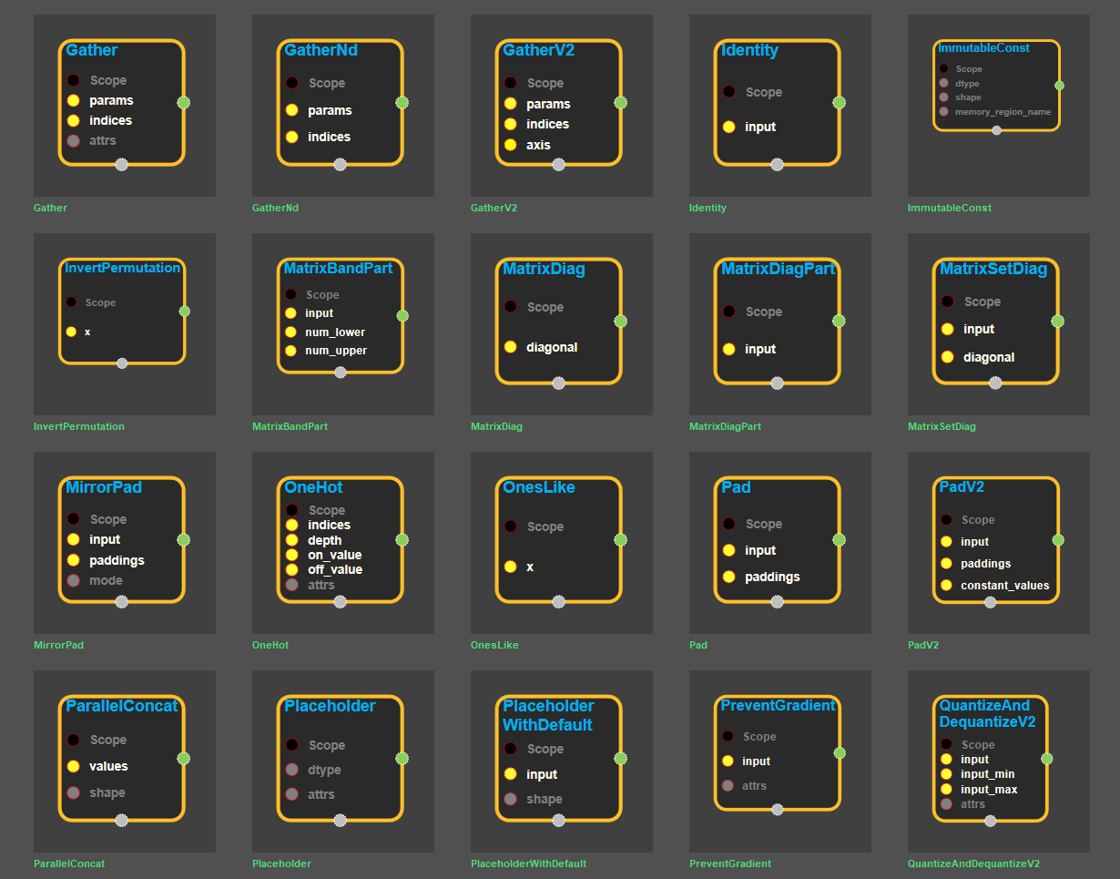
Task: Click the PlaceholderWithDefault node title
Action: 548,715
